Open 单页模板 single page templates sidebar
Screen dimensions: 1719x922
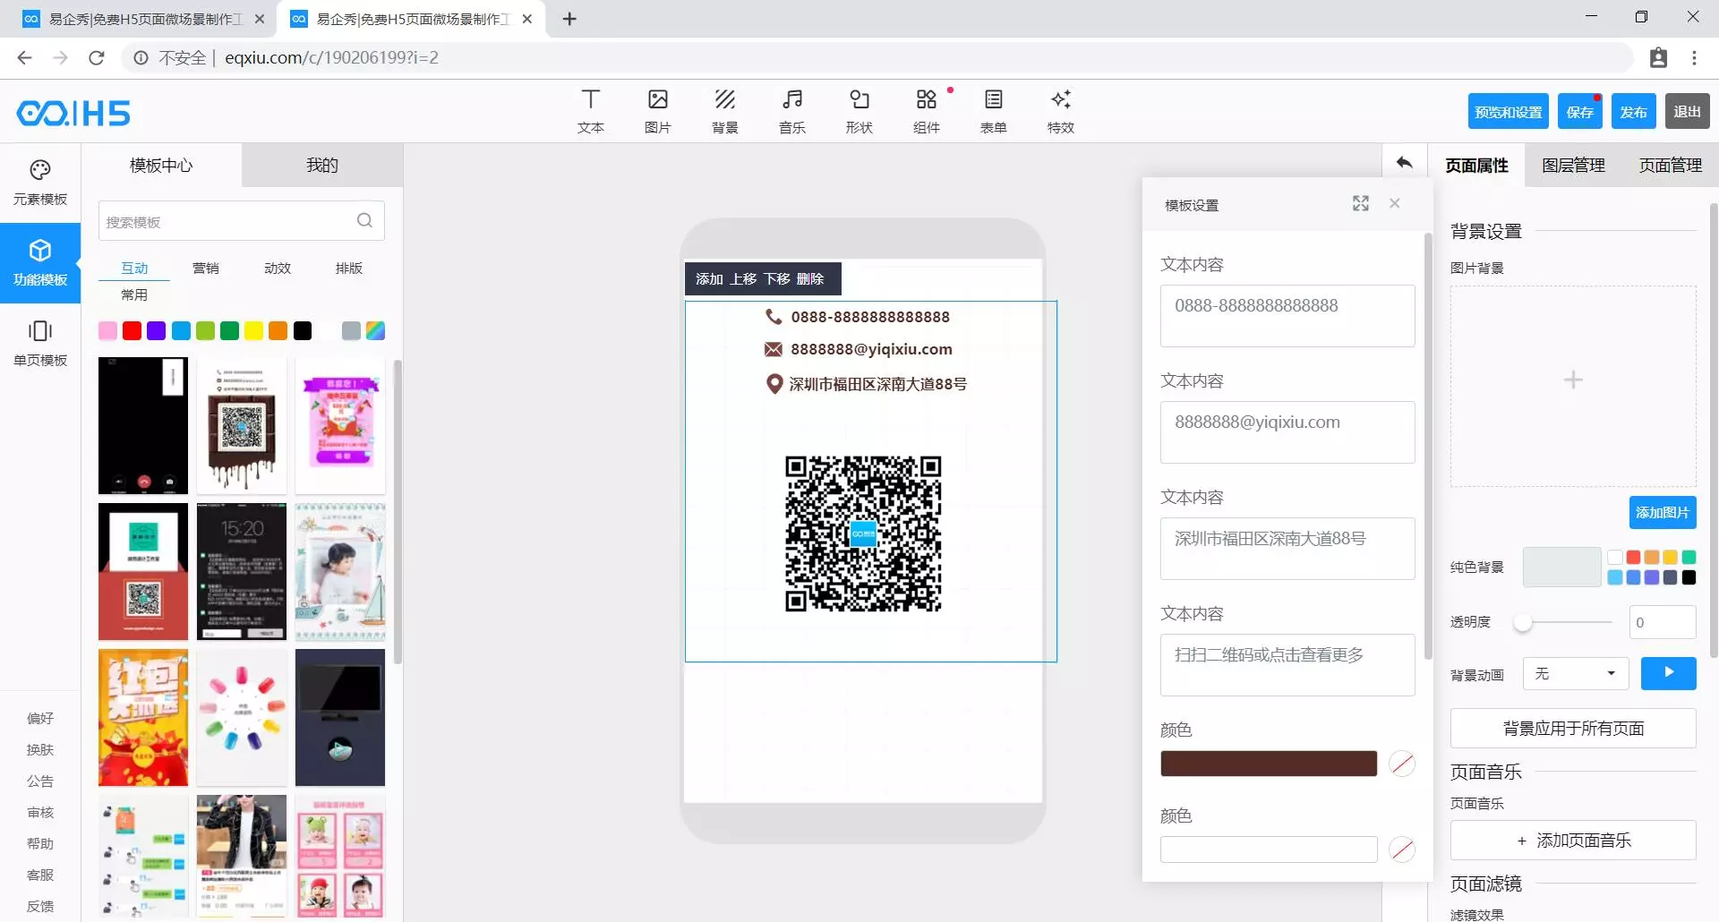point(40,344)
